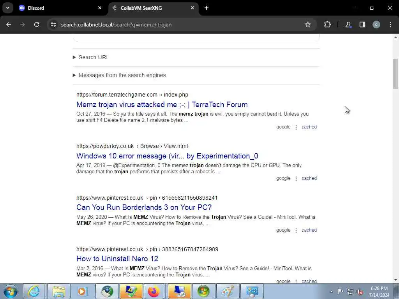Open three-dot options for TerraTech result
399x299 pixels.
click(x=296, y=127)
